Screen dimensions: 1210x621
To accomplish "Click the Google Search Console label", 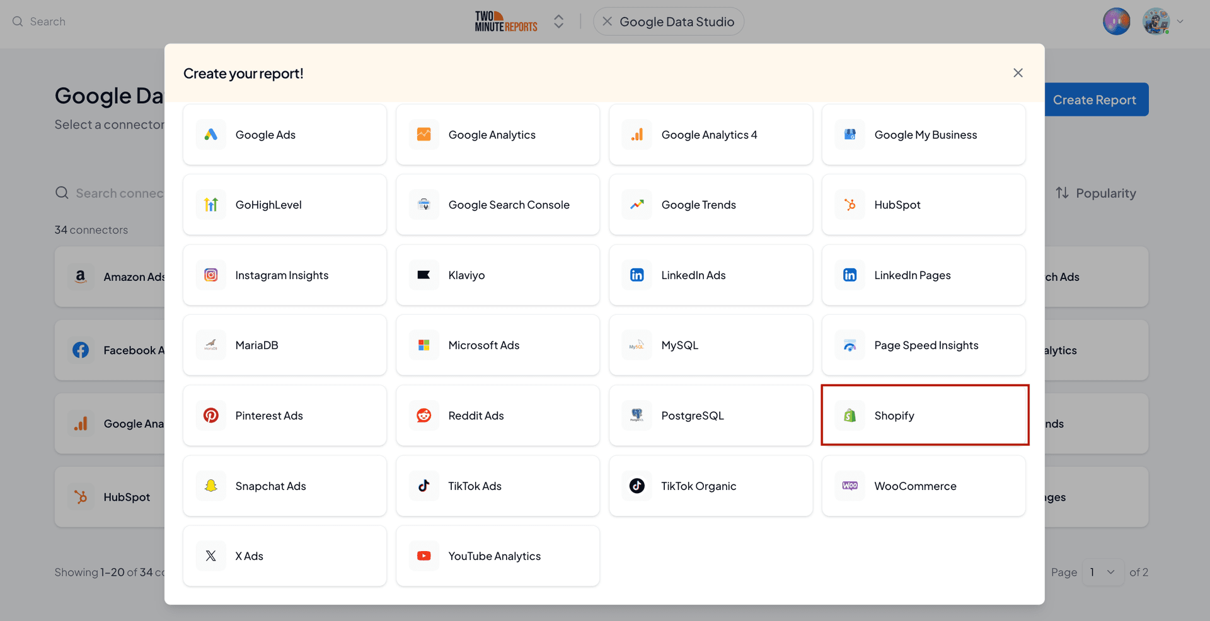I will 509,205.
